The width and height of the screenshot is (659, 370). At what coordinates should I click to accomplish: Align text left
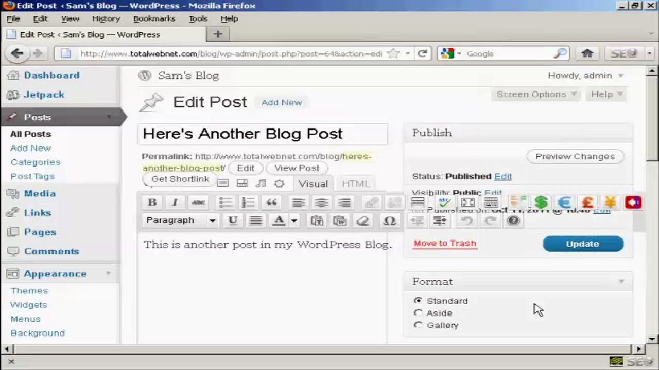click(x=299, y=202)
